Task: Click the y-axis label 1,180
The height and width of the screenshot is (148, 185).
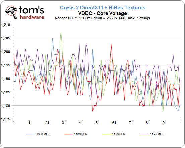Action: pos(6,106)
